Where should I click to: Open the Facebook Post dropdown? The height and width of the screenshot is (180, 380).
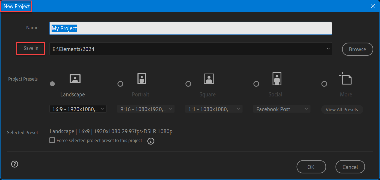tap(281, 109)
